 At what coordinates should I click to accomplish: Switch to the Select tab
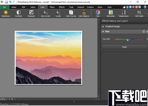33,7
